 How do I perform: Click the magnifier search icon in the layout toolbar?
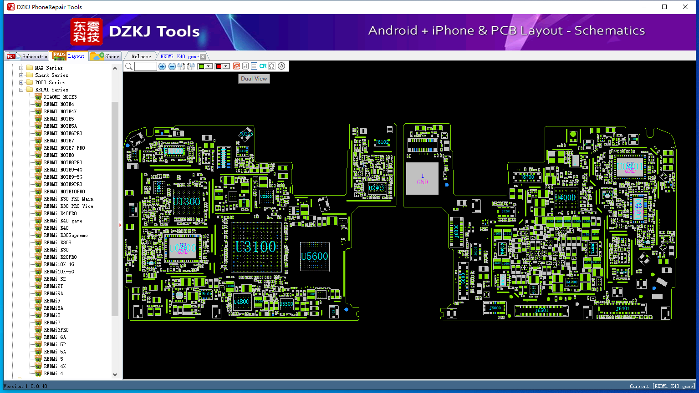(129, 66)
